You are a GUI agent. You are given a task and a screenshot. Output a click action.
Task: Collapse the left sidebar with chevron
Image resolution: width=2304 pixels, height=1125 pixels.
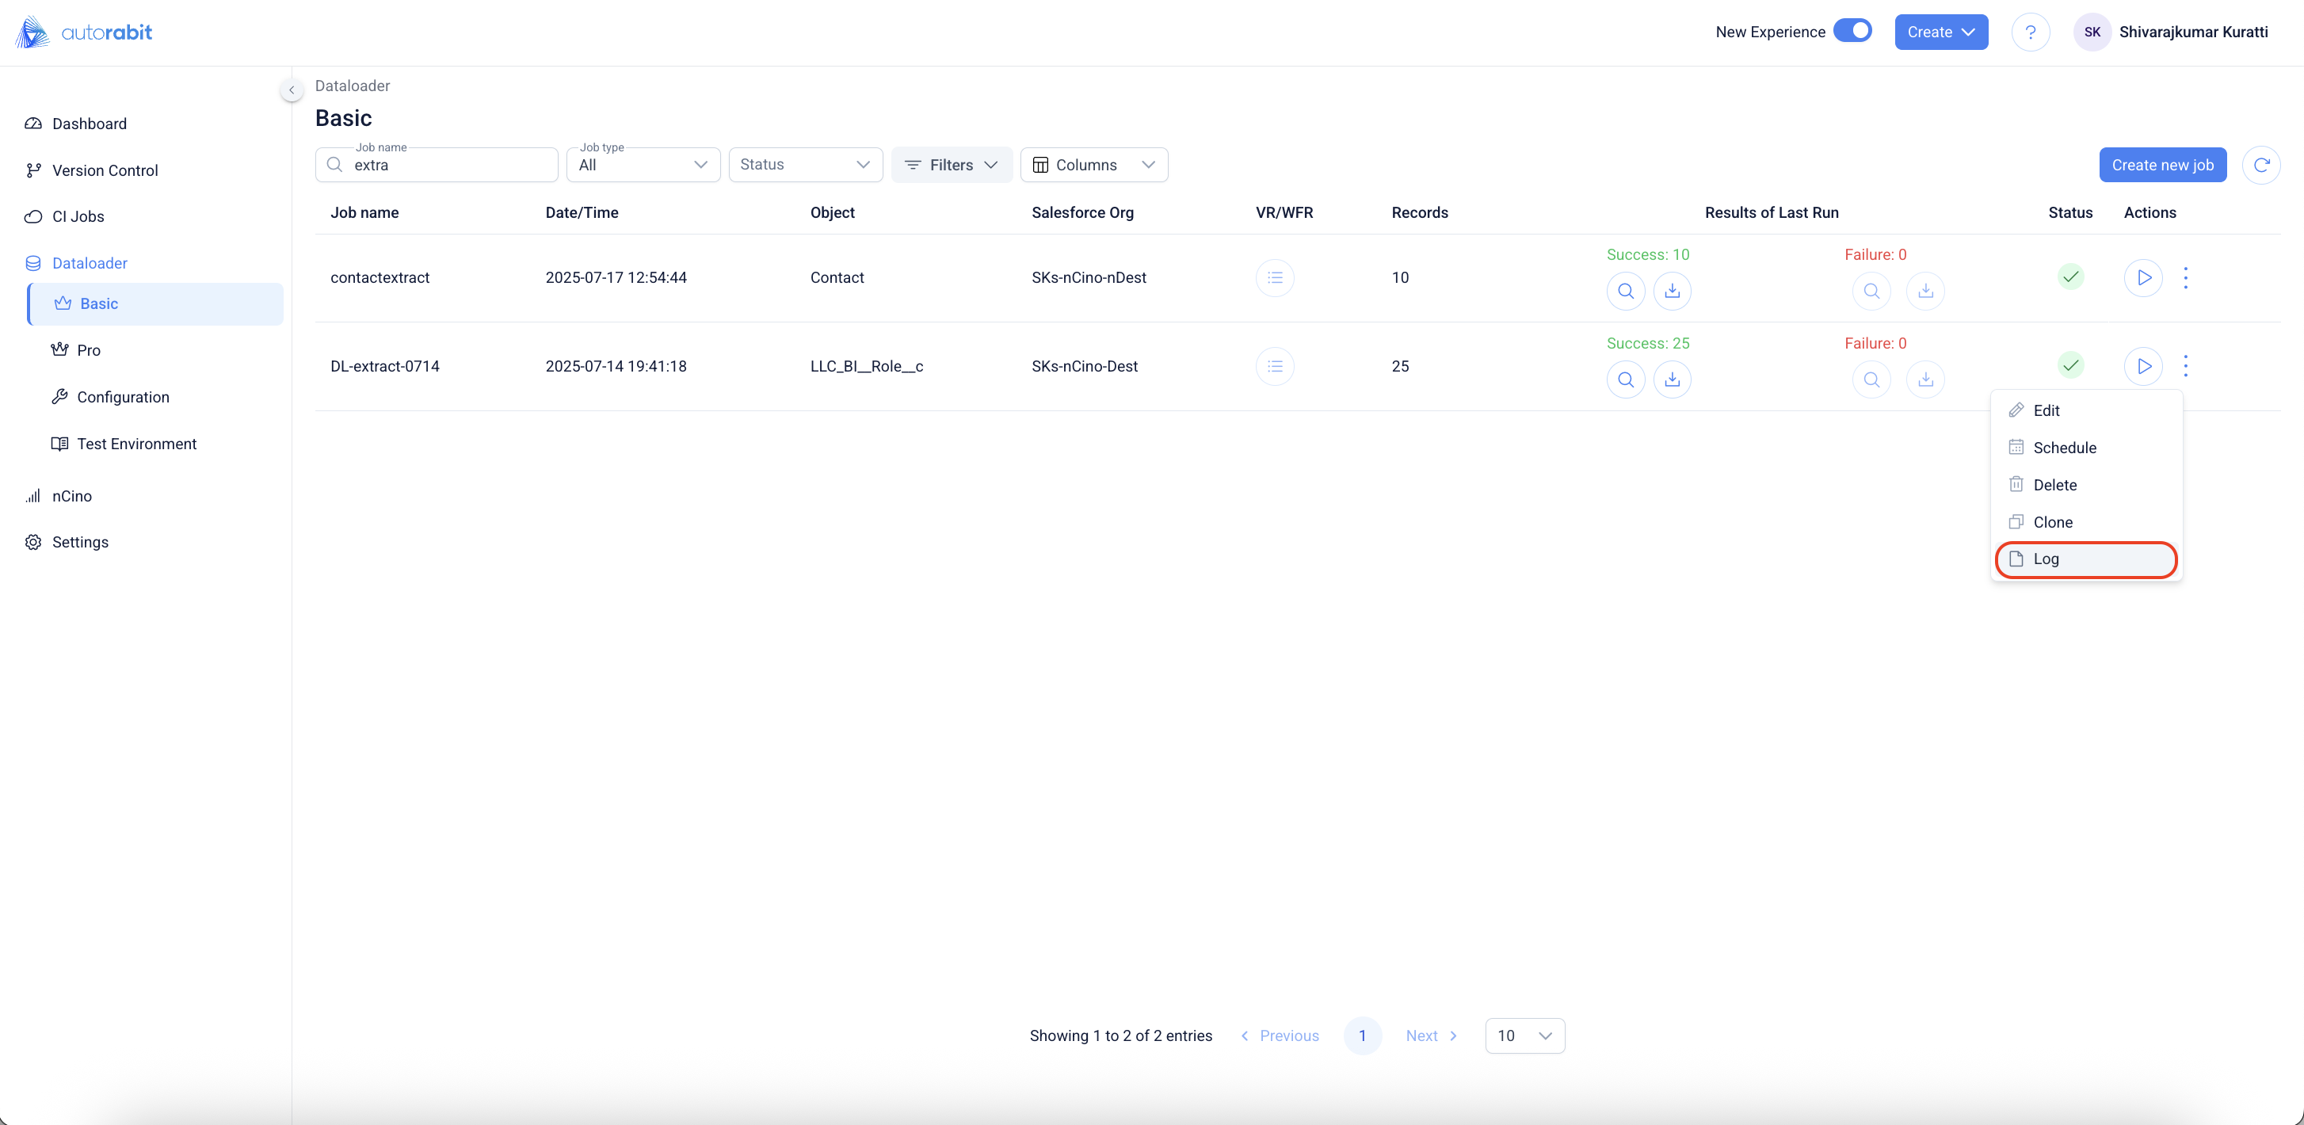pyautogui.click(x=292, y=90)
